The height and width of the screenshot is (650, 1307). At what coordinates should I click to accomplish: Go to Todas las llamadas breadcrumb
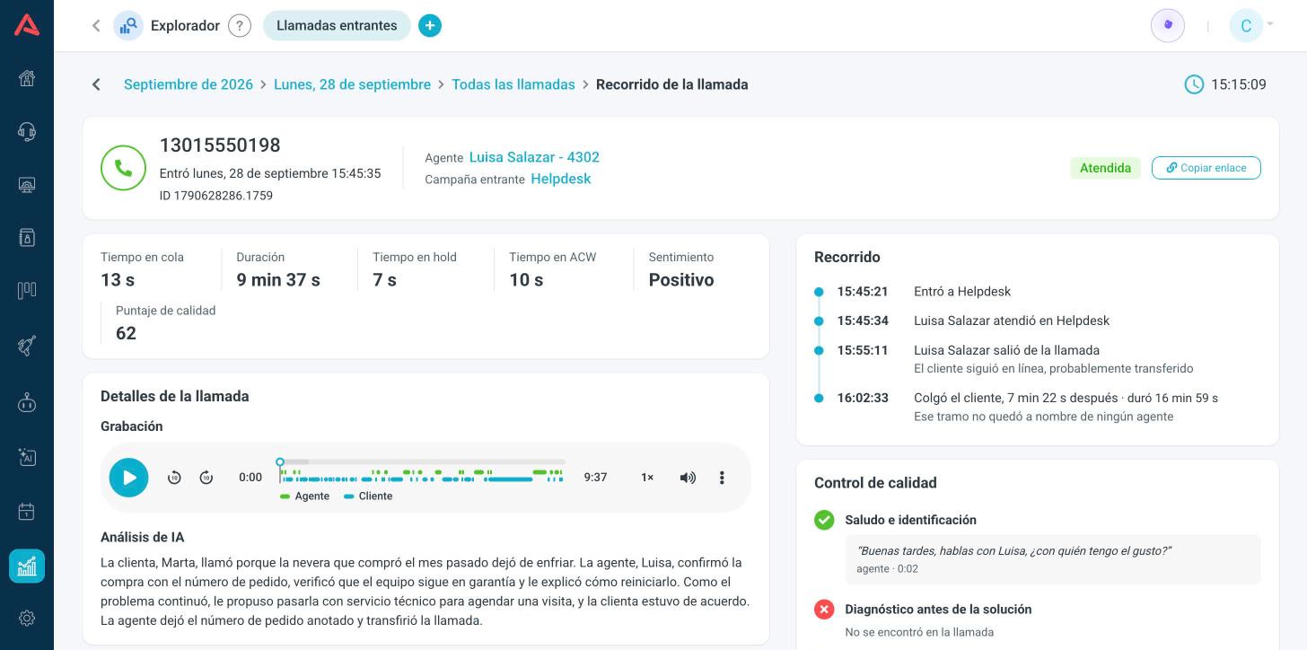(x=513, y=84)
